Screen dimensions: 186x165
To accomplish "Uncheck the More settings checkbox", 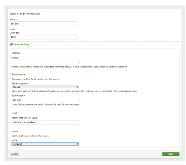I will [x=11, y=45].
